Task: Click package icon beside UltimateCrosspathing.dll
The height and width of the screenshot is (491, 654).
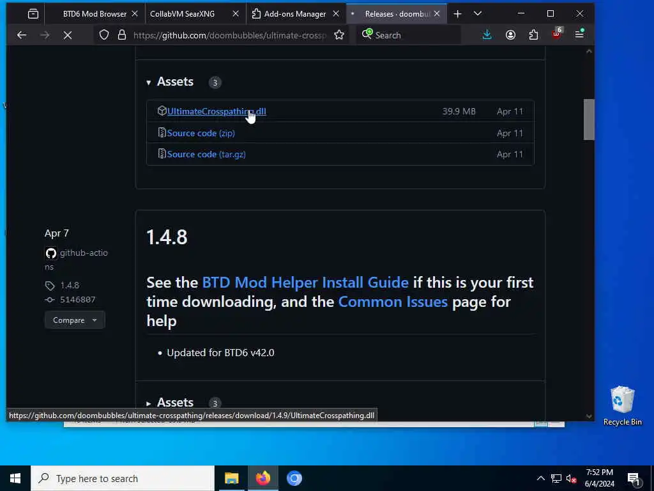Action: [162, 111]
